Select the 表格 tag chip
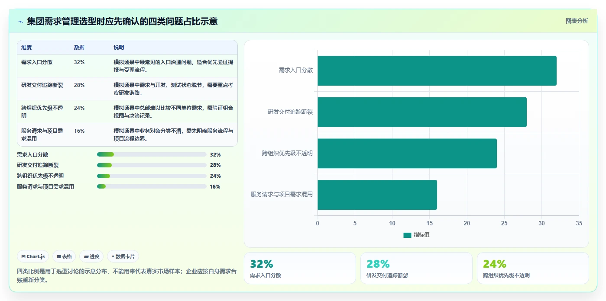Image resolution: width=606 pixels, height=301 pixels. (x=64, y=256)
